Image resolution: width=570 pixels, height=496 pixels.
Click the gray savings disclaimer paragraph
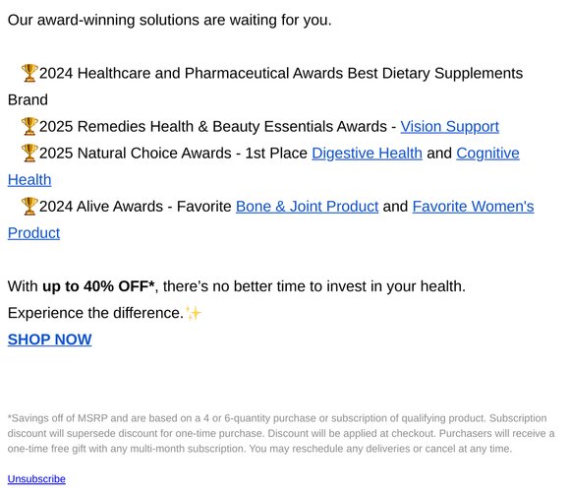tap(281, 433)
